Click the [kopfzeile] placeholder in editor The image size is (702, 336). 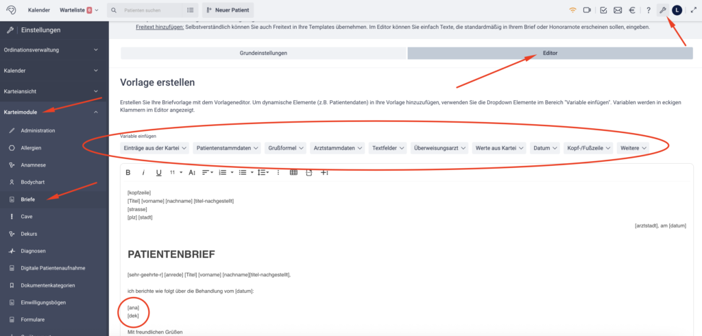pyautogui.click(x=139, y=193)
